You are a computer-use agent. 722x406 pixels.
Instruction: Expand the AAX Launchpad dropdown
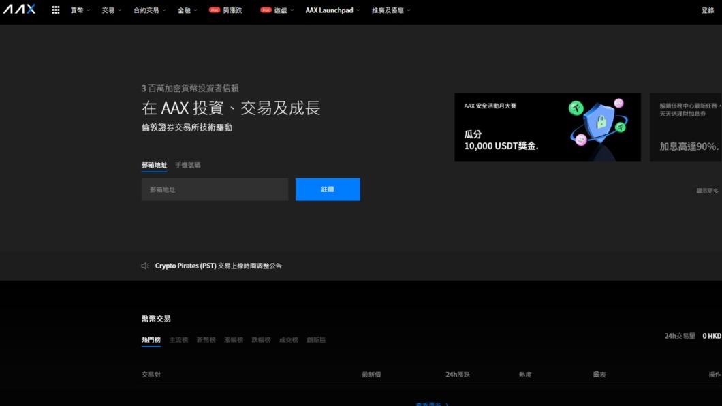332,10
